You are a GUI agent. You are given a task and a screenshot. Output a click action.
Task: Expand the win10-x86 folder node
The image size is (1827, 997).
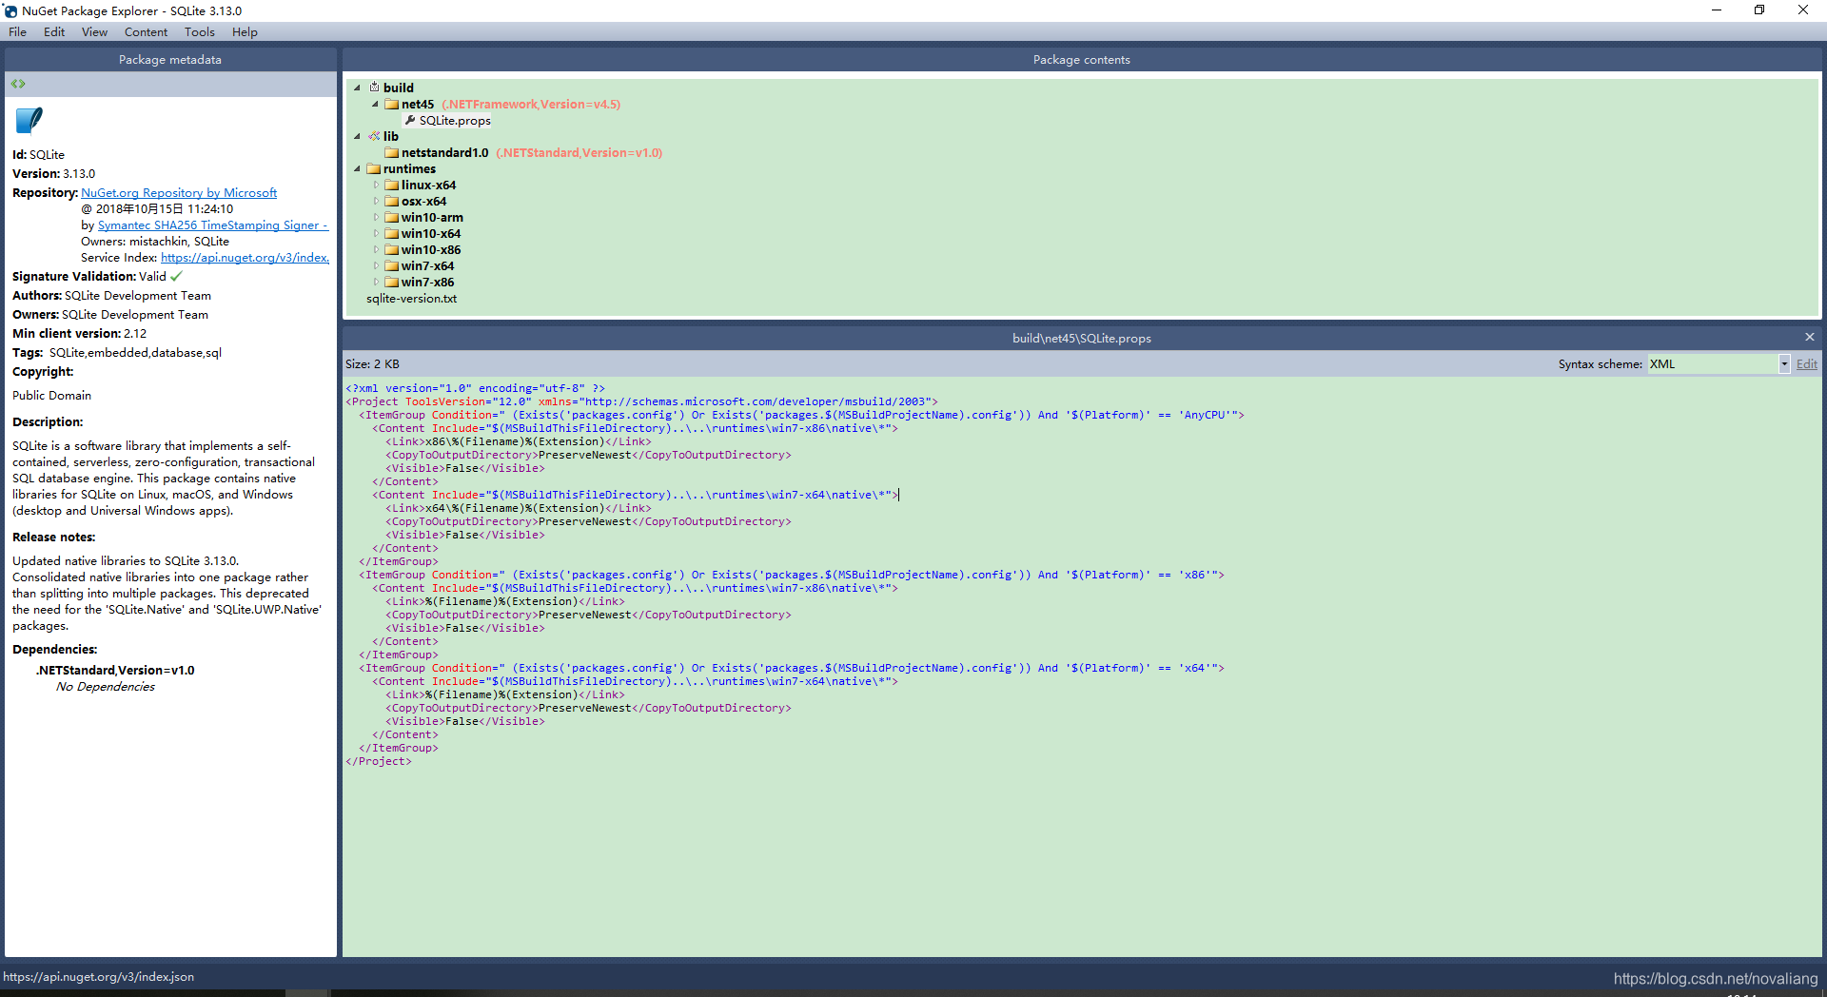pyautogui.click(x=376, y=249)
